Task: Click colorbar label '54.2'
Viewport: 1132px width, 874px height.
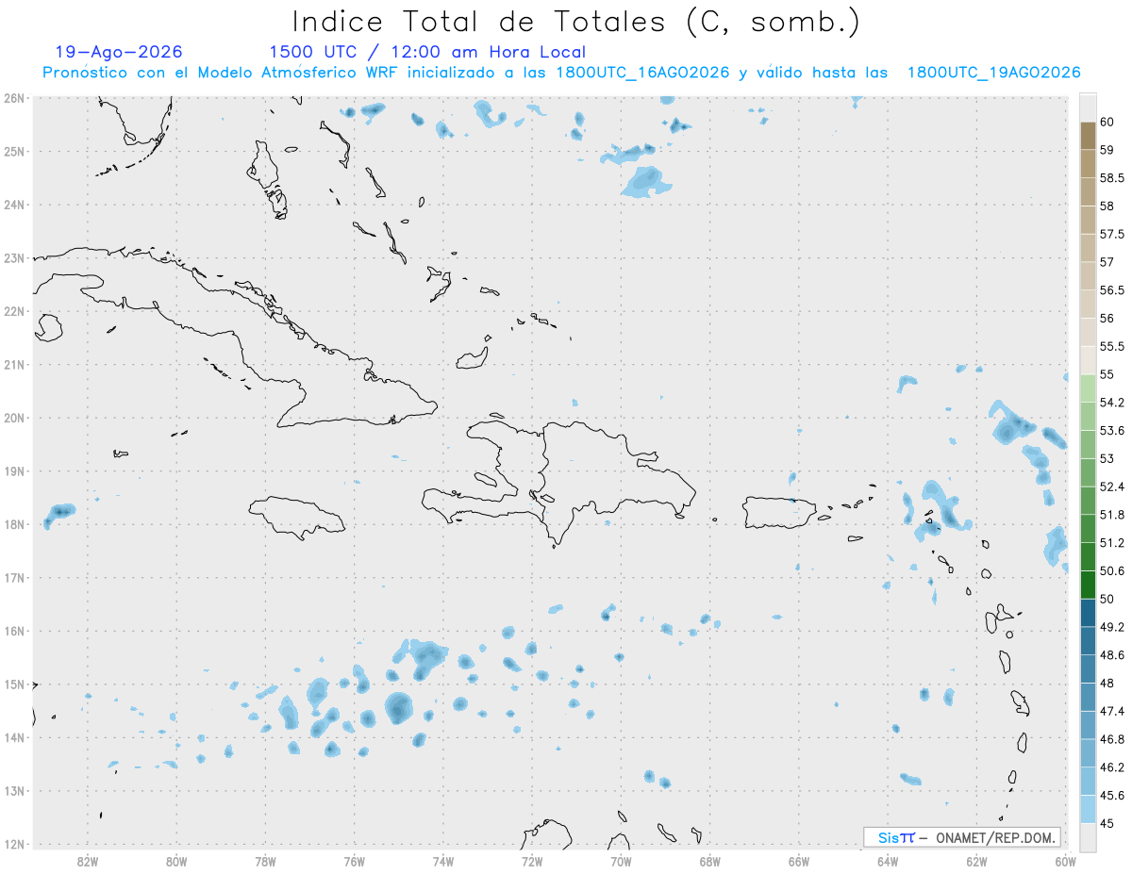Action: 1112,403
